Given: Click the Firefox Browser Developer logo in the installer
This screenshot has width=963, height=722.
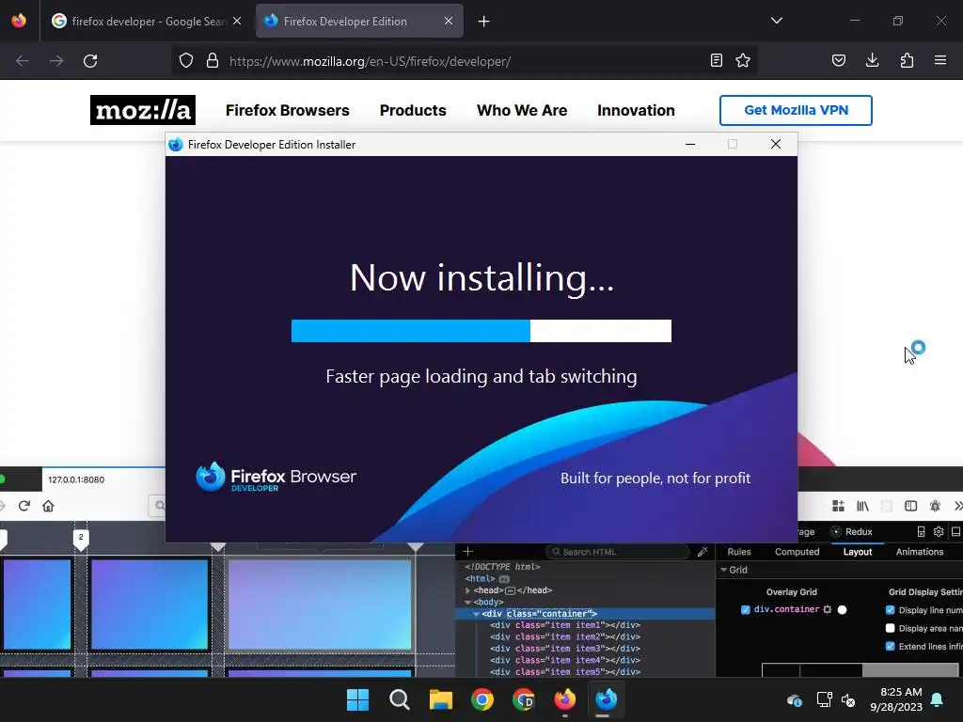Looking at the screenshot, I should (x=276, y=477).
